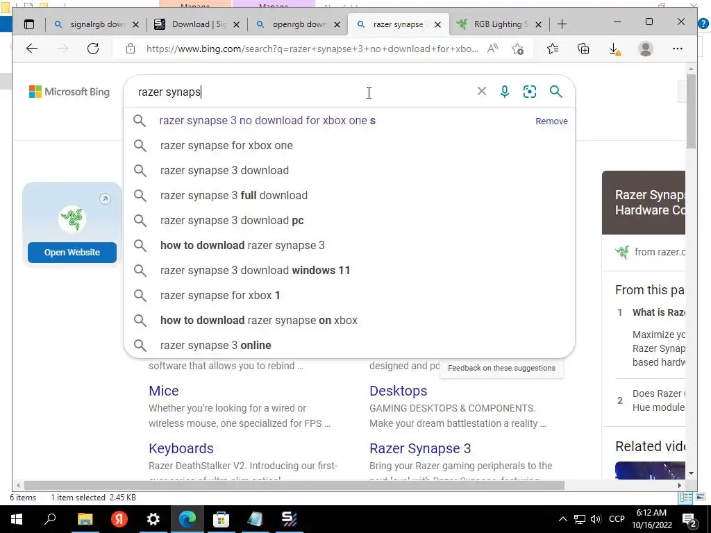Expand the site card arrow icon

105,199
